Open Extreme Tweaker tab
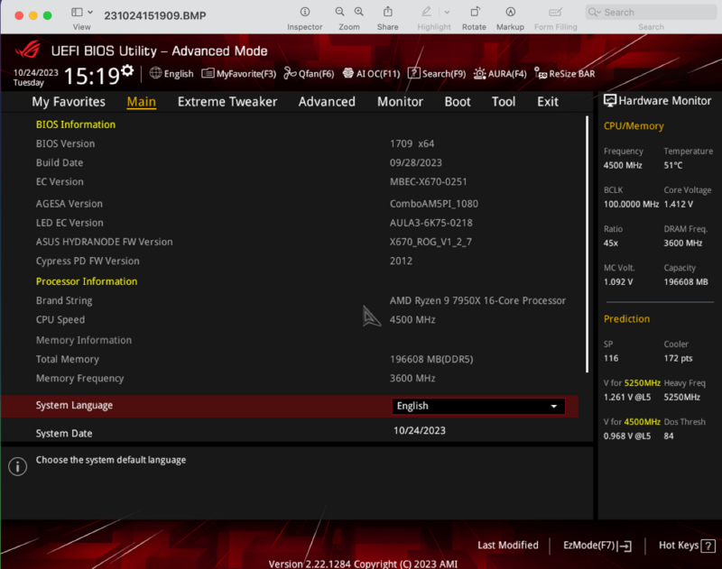Image resolution: width=722 pixels, height=569 pixels. point(227,102)
